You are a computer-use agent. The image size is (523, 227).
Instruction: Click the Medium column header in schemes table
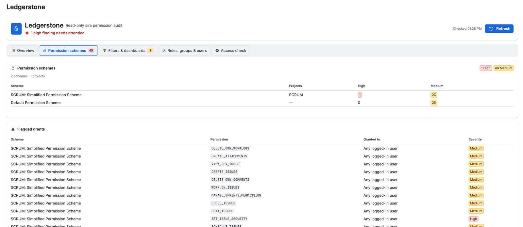click(437, 86)
